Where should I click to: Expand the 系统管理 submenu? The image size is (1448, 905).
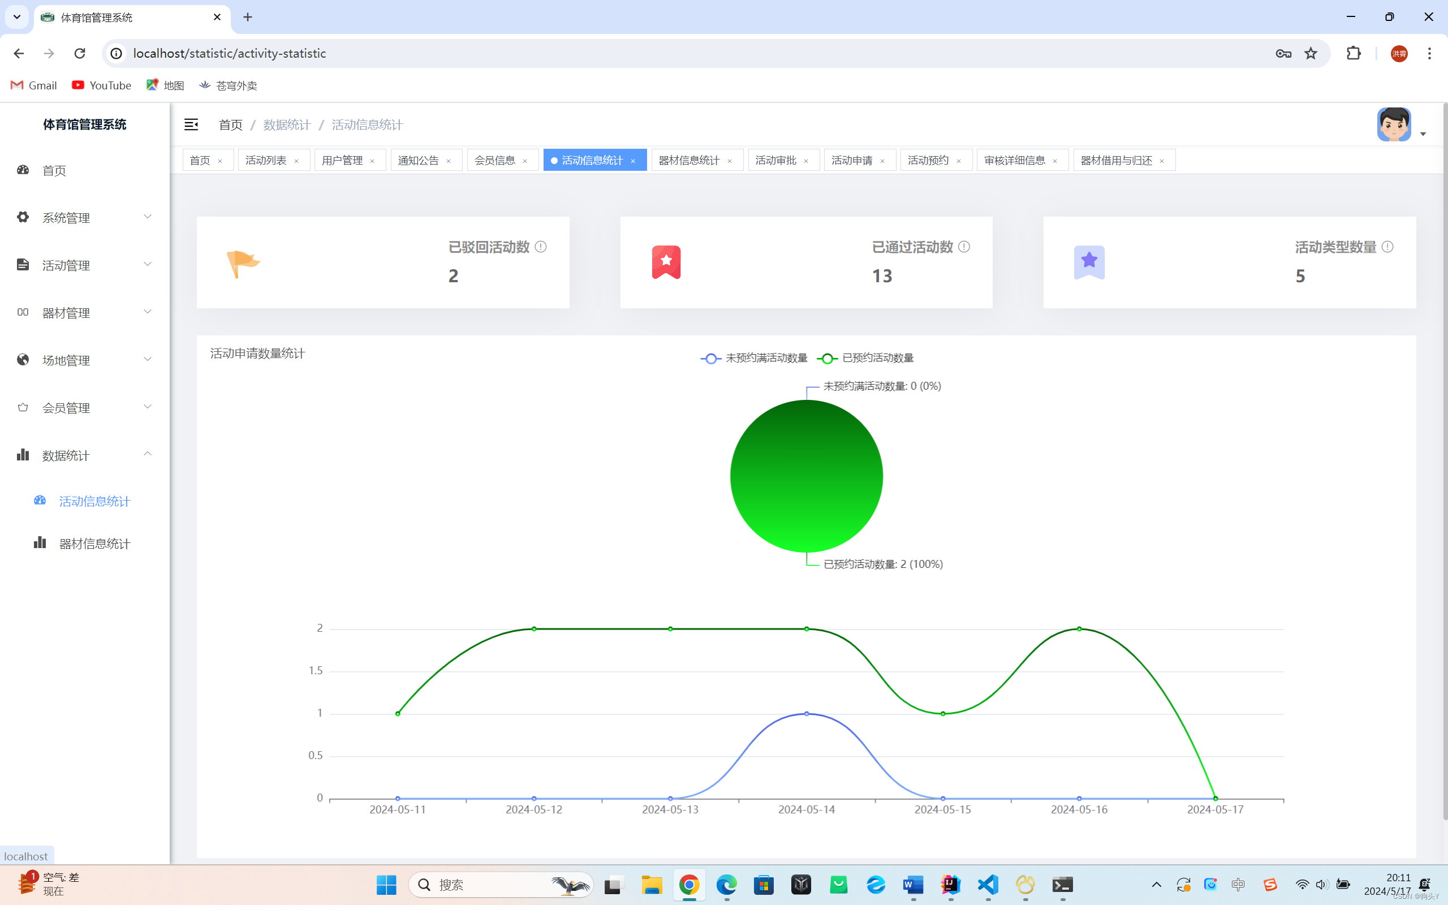(x=147, y=217)
